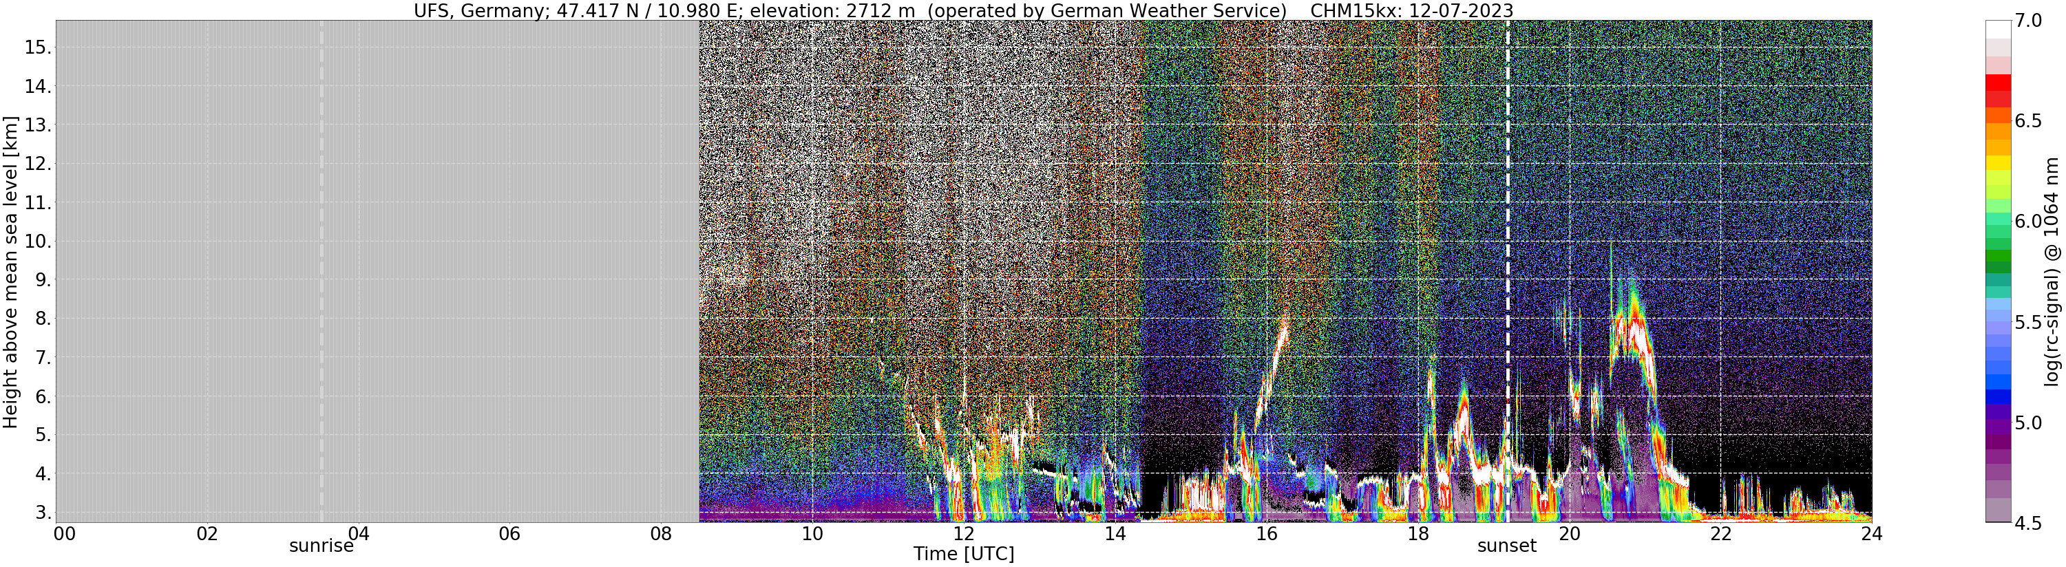Click the y-axis tick label '10.'
The width and height of the screenshot is (2066, 567).
[38, 242]
